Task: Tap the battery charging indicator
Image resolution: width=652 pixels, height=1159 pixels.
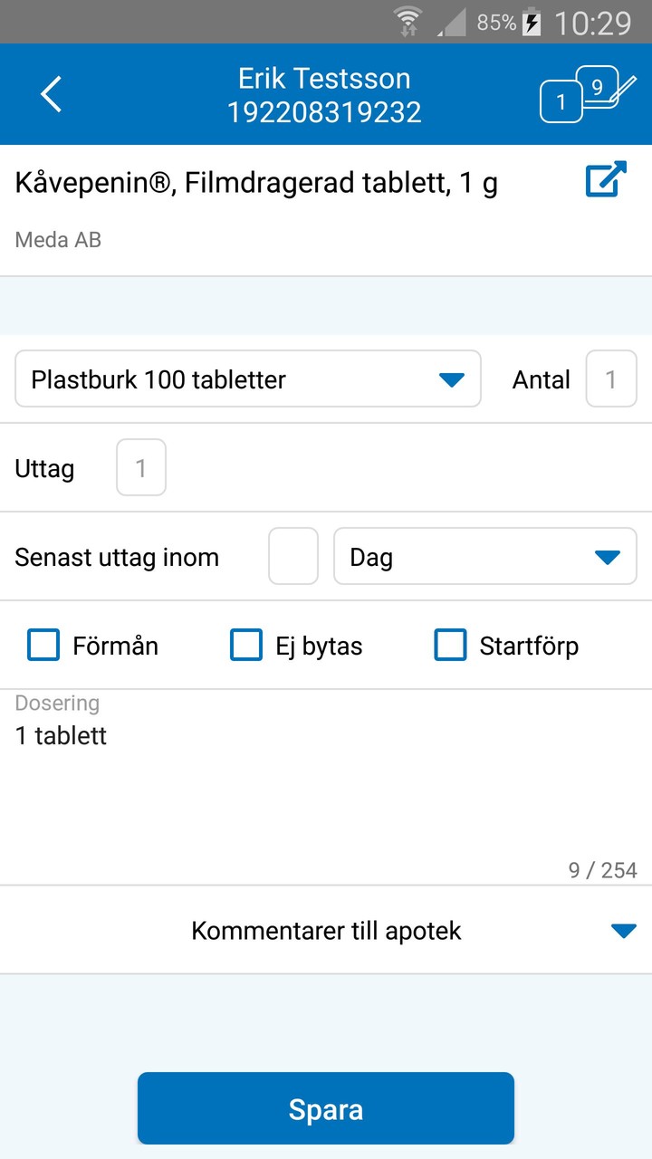Action: (x=529, y=21)
